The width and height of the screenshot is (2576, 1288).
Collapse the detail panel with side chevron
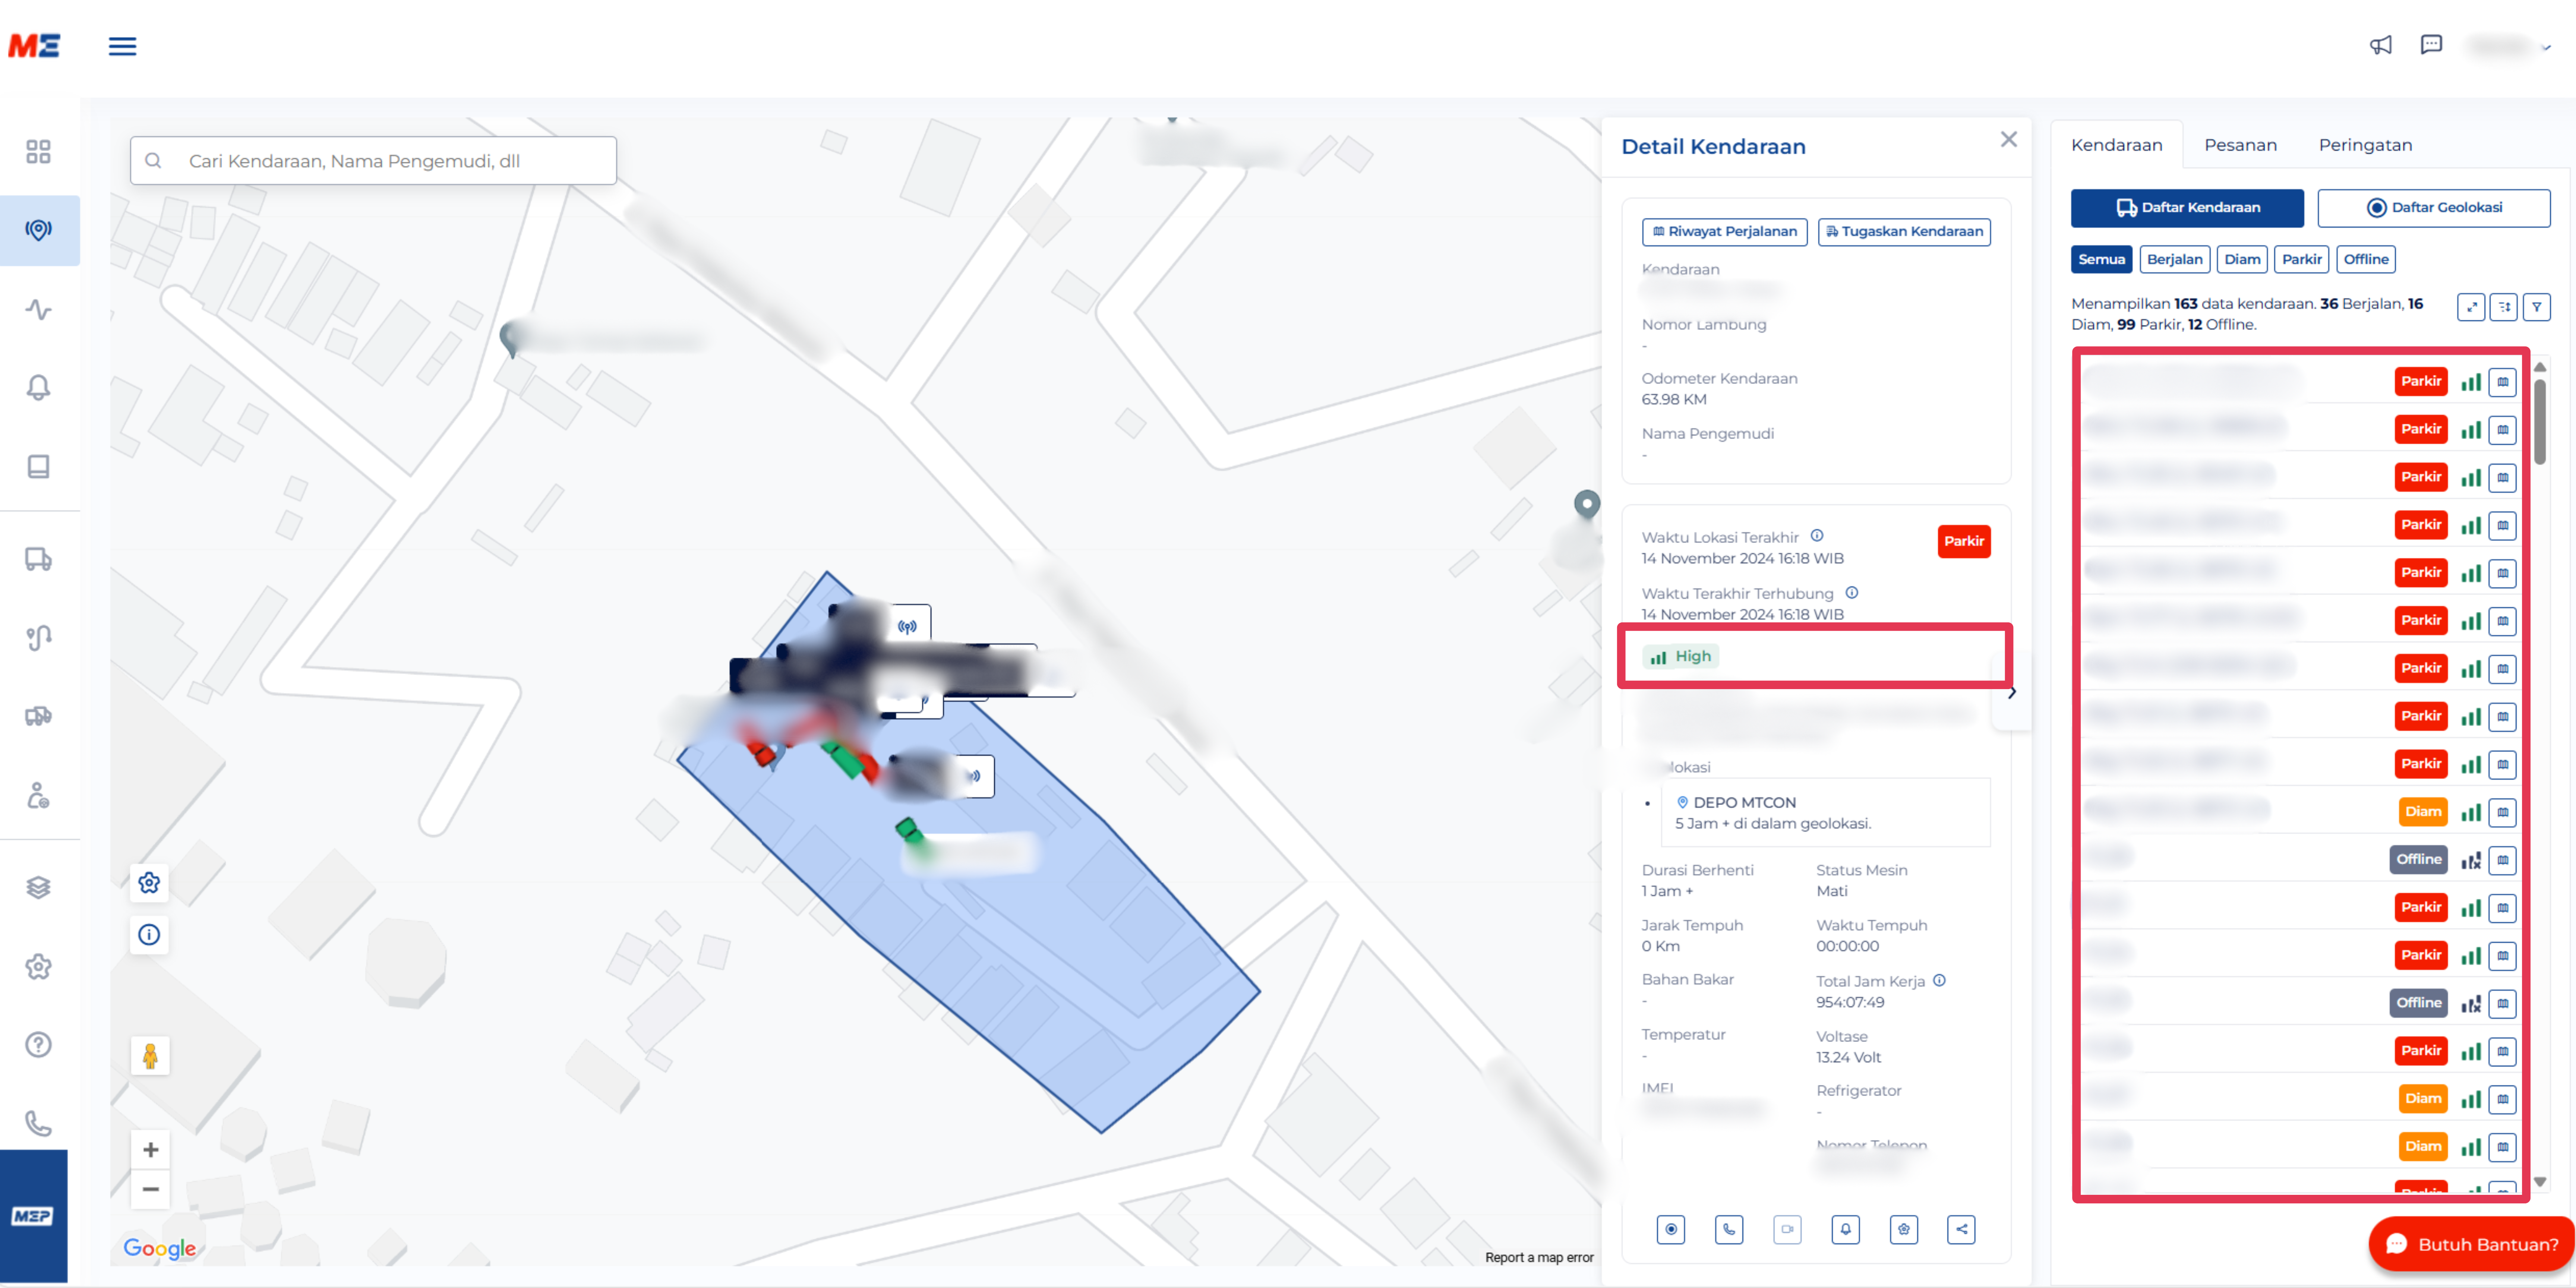[2012, 692]
